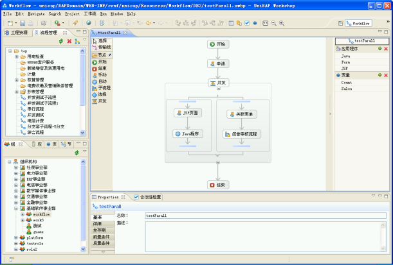The image size is (393, 265).
Task: Click the 名称 text field
Action: pos(265,216)
